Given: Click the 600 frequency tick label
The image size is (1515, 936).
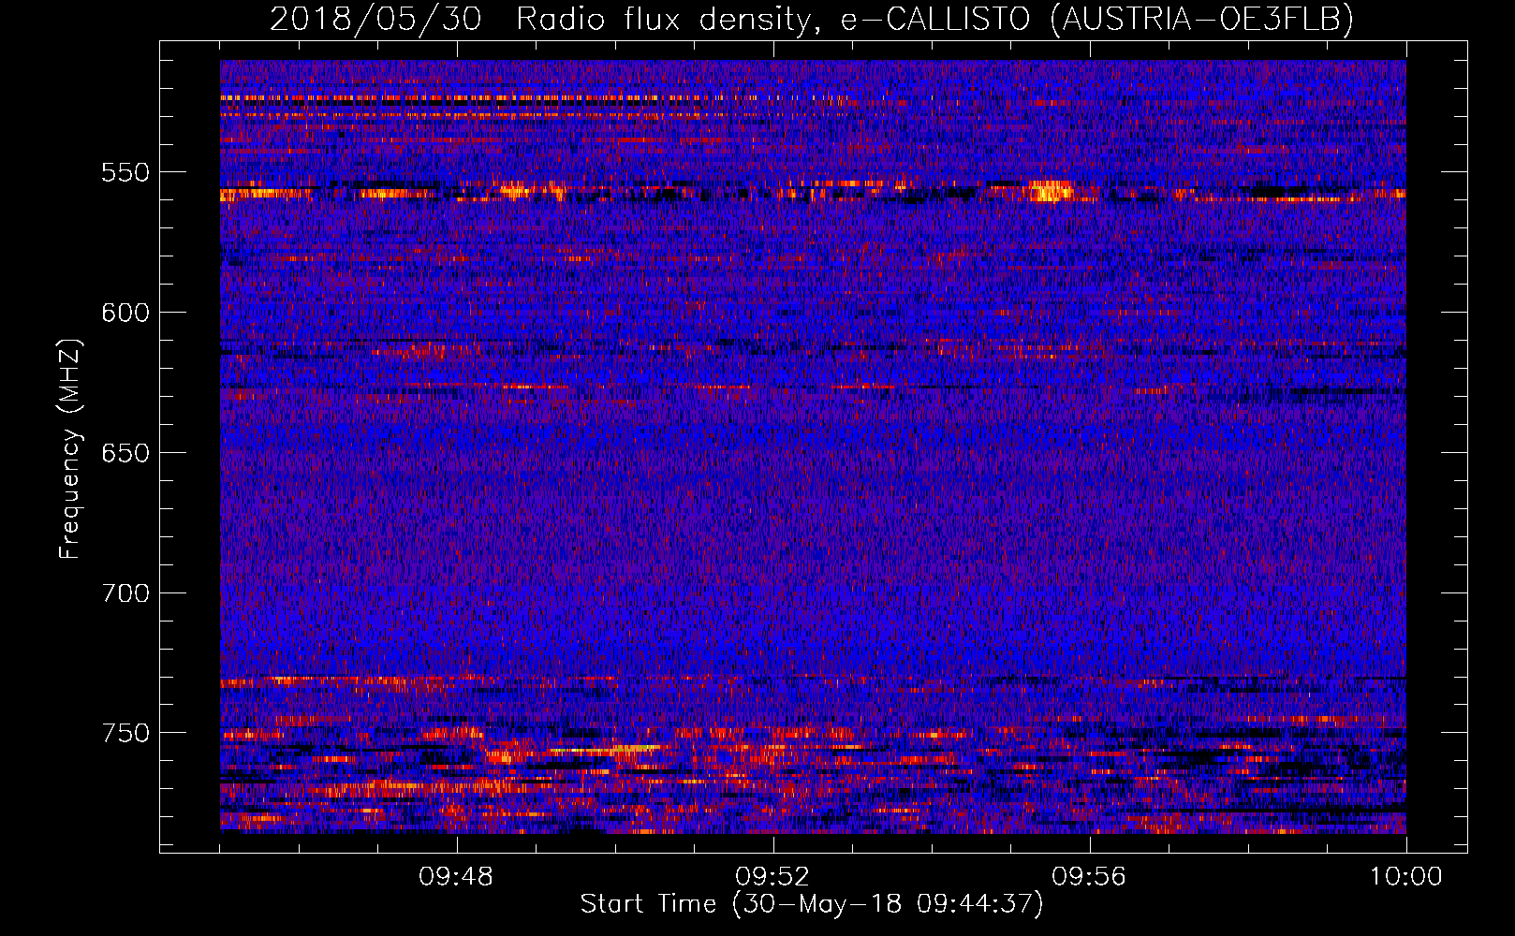Looking at the screenshot, I should [x=125, y=313].
